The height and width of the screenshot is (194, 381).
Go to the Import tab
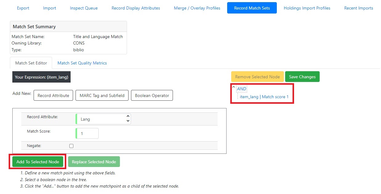click(50, 8)
